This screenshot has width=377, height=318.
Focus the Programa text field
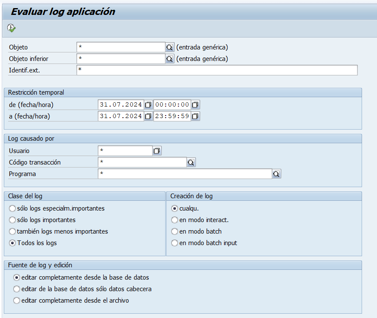(x=184, y=174)
